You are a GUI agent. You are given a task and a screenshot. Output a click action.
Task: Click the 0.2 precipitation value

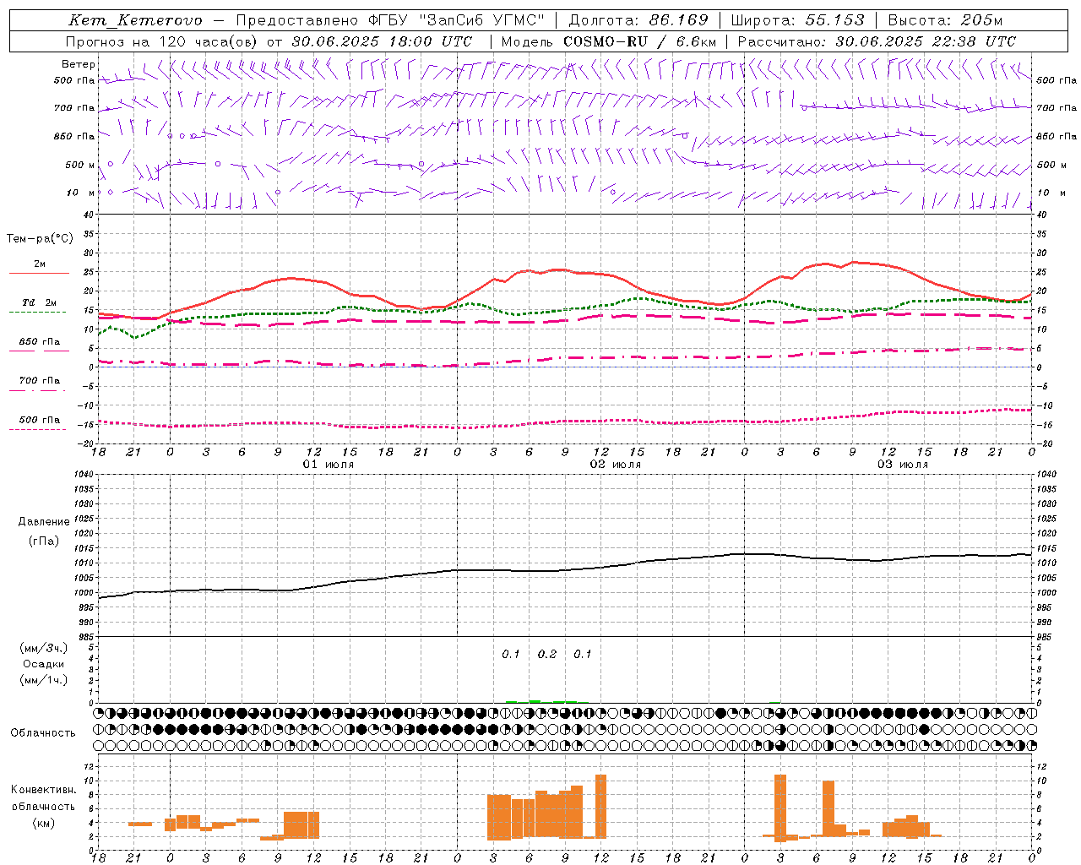tap(547, 655)
